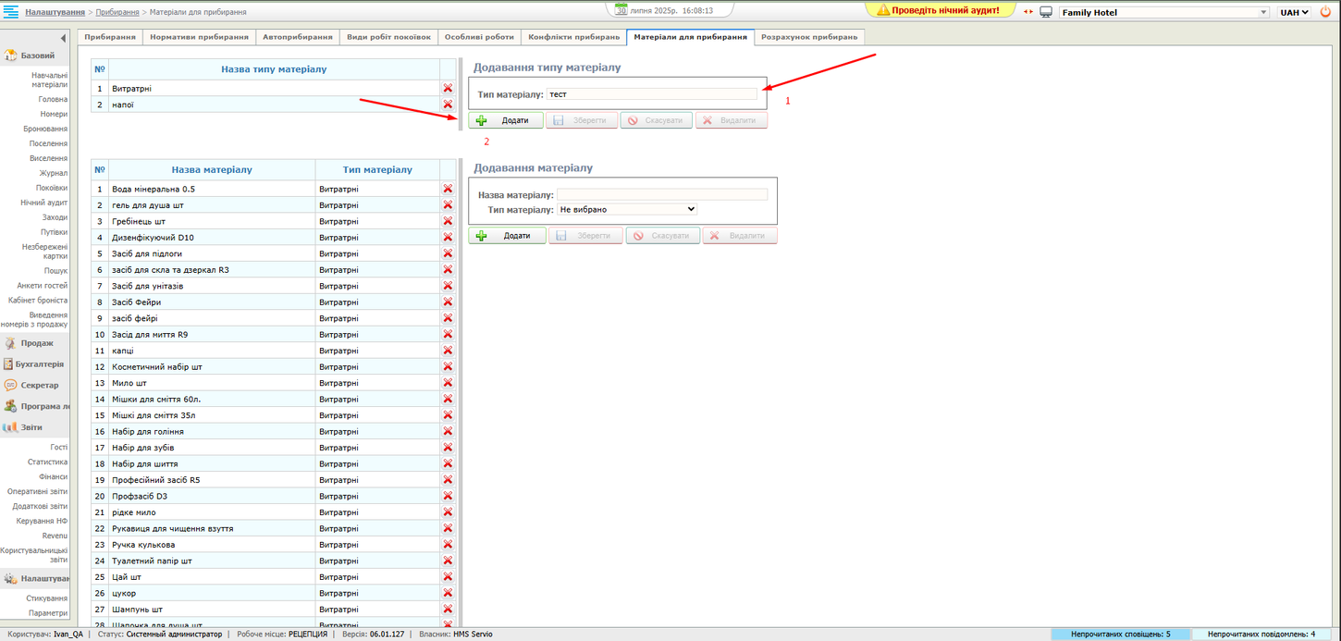Switch to 'Нормативи прибирання' tab
This screenshot has height=641, width=1341.
point(199,37)
